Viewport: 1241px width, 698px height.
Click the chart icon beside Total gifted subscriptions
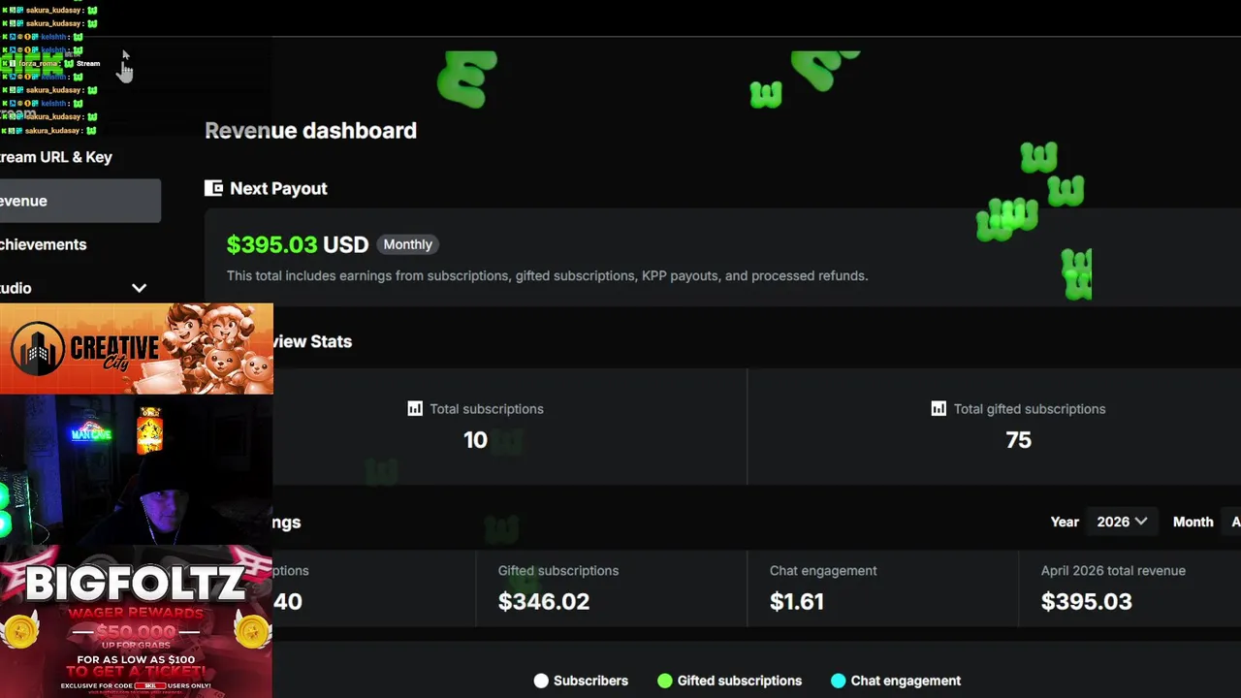(x=939, y=409)
